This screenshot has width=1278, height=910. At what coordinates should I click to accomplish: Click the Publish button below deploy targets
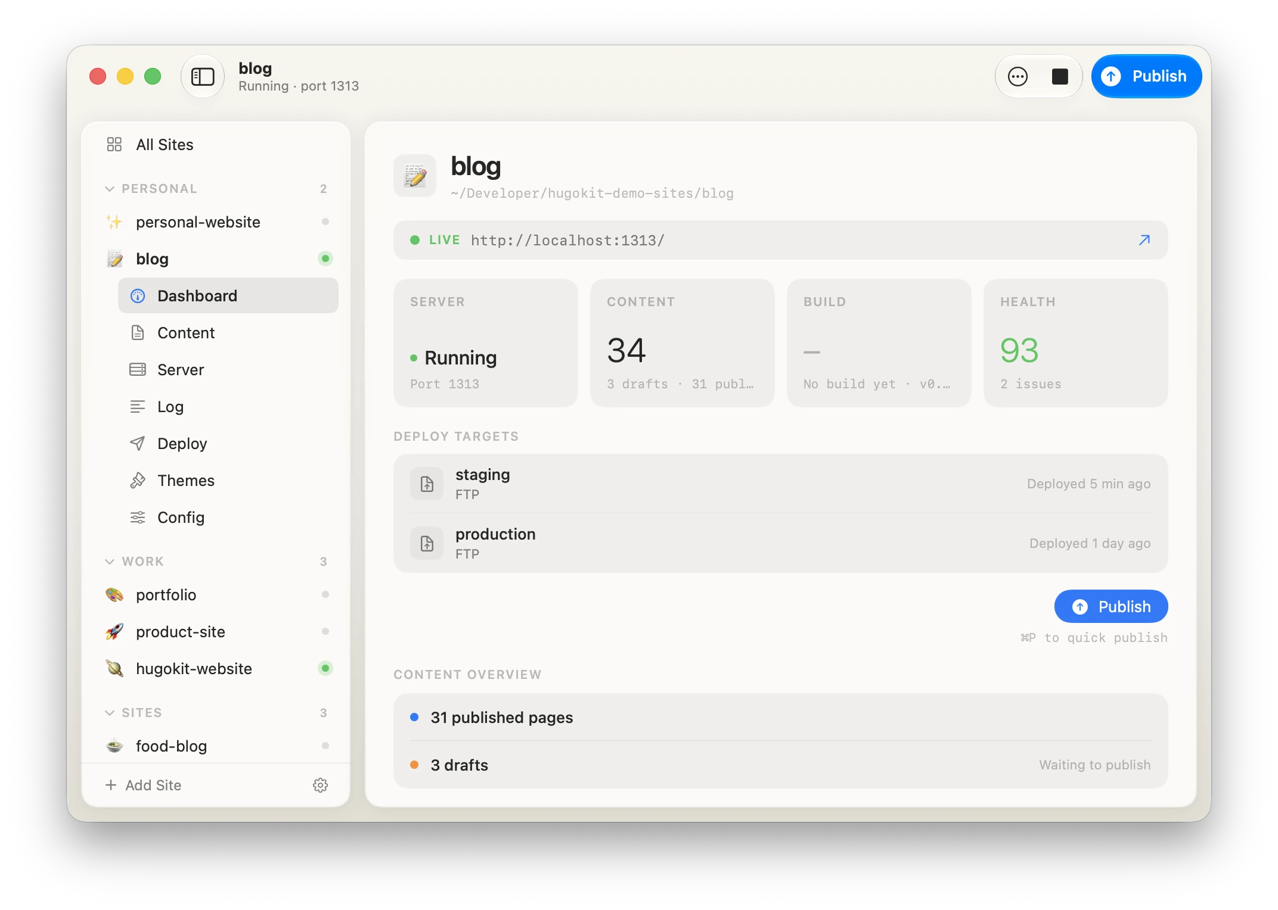(1111, 606)
